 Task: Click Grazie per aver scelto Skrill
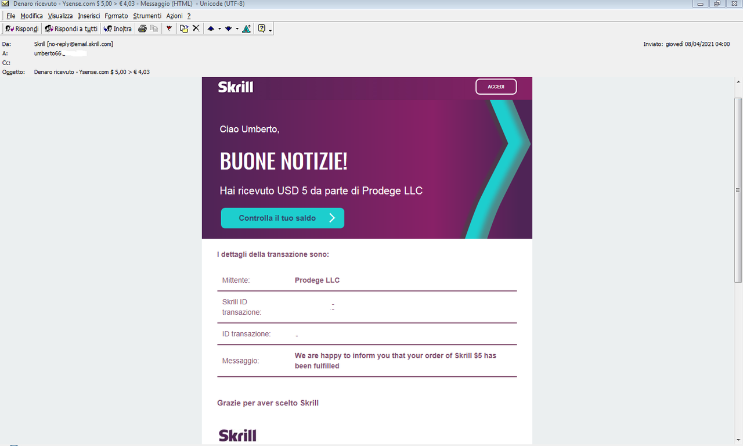268,403
